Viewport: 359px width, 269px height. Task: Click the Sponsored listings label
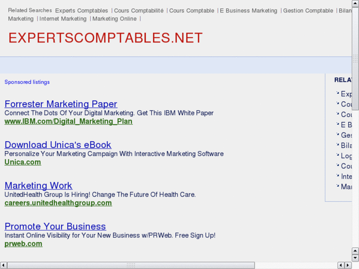(27, 82)
